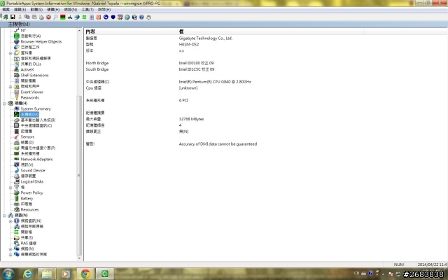Screen dimensions: 448x280
Task: Click the blue question mark Help toolbar icon
Action: (141, 17)
